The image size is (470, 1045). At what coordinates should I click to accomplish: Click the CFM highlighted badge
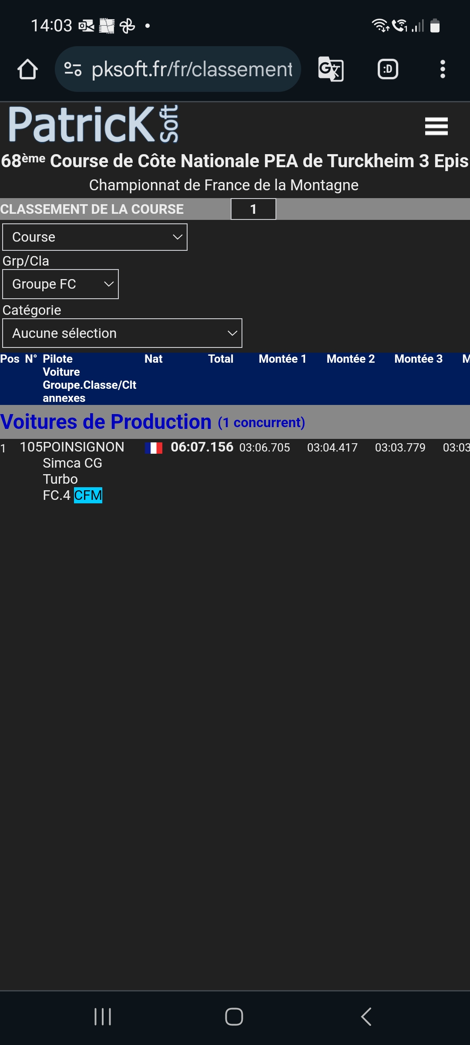88,496
